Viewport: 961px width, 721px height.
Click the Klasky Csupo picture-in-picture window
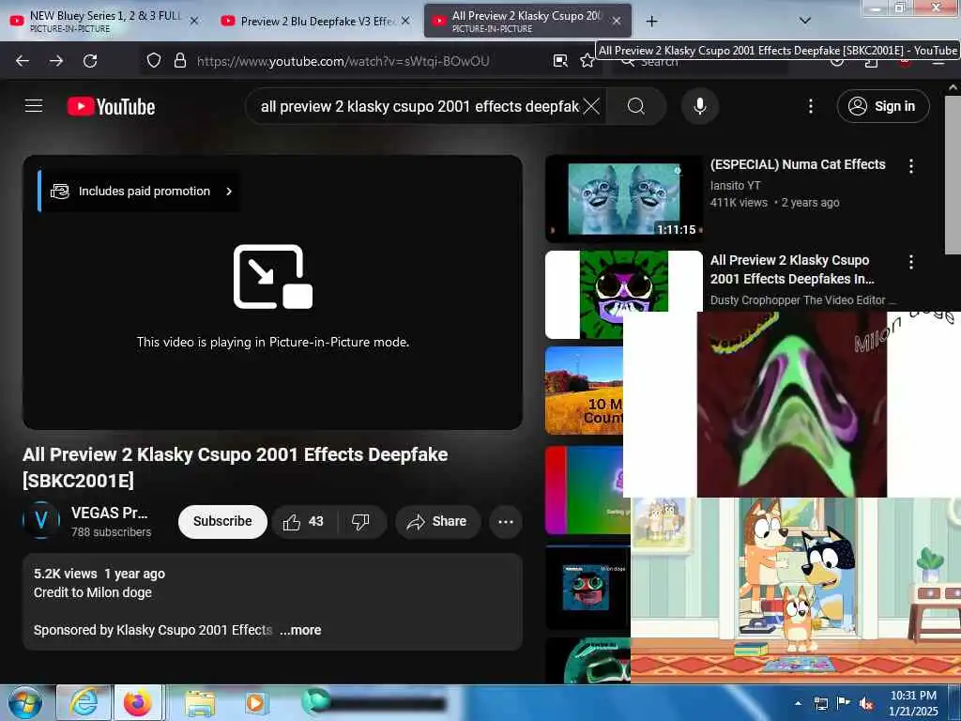792,404
